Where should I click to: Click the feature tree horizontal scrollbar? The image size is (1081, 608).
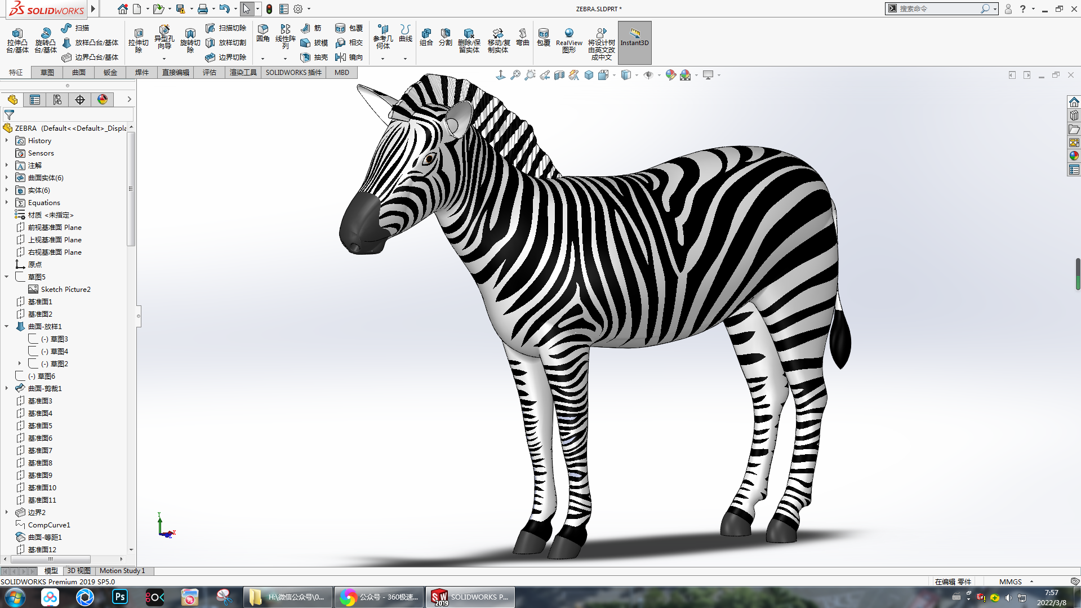[x=51, y=559]
